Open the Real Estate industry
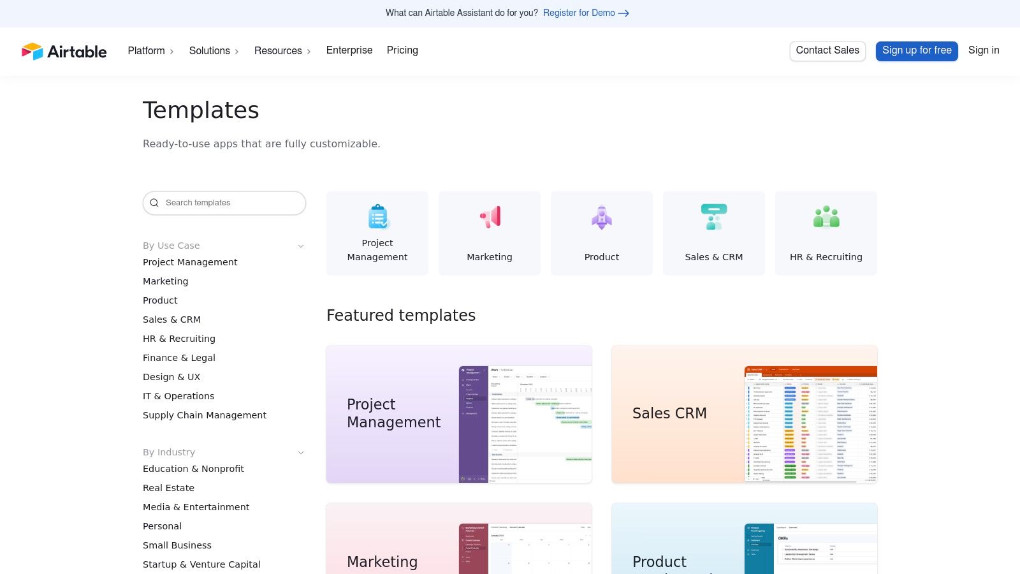The height and width of the screenshot is (574, 1020). [168, 488]
